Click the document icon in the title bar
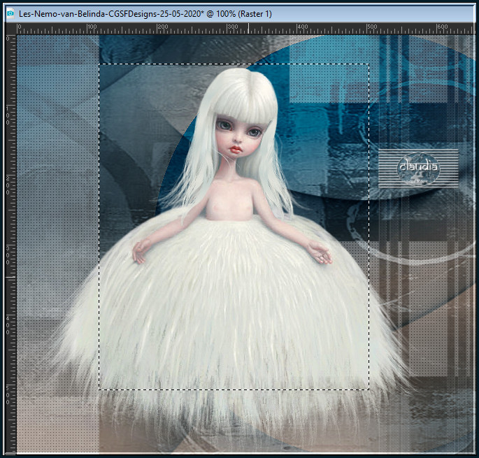The image size is (479, 458). tap(10, 14)
